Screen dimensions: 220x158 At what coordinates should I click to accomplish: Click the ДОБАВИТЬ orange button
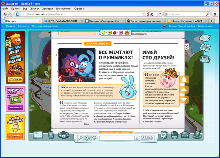15,136
